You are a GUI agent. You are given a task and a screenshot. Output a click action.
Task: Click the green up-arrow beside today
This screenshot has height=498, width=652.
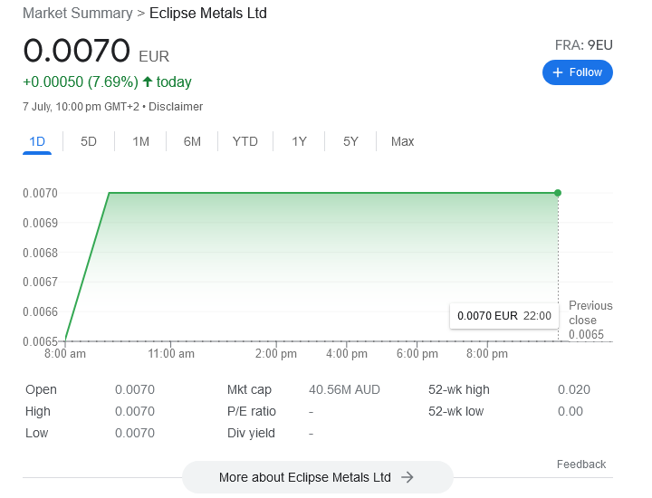148,81
